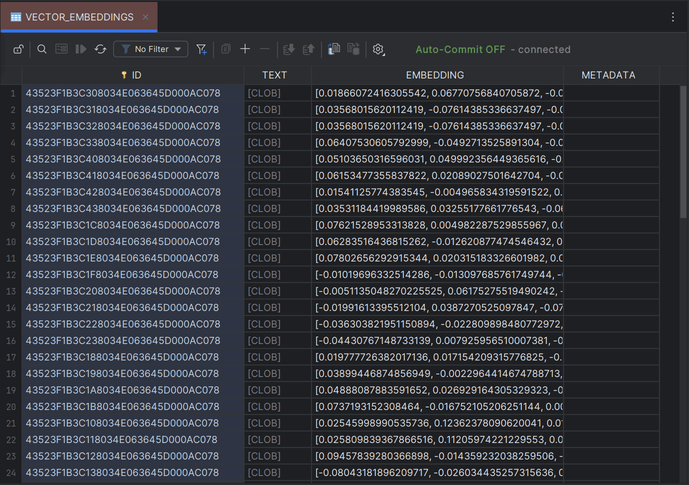Select ID cell 43523F1B3C428034E063645D000AC078
This screenshot has width=689, height=485.
tap(133, 192)
